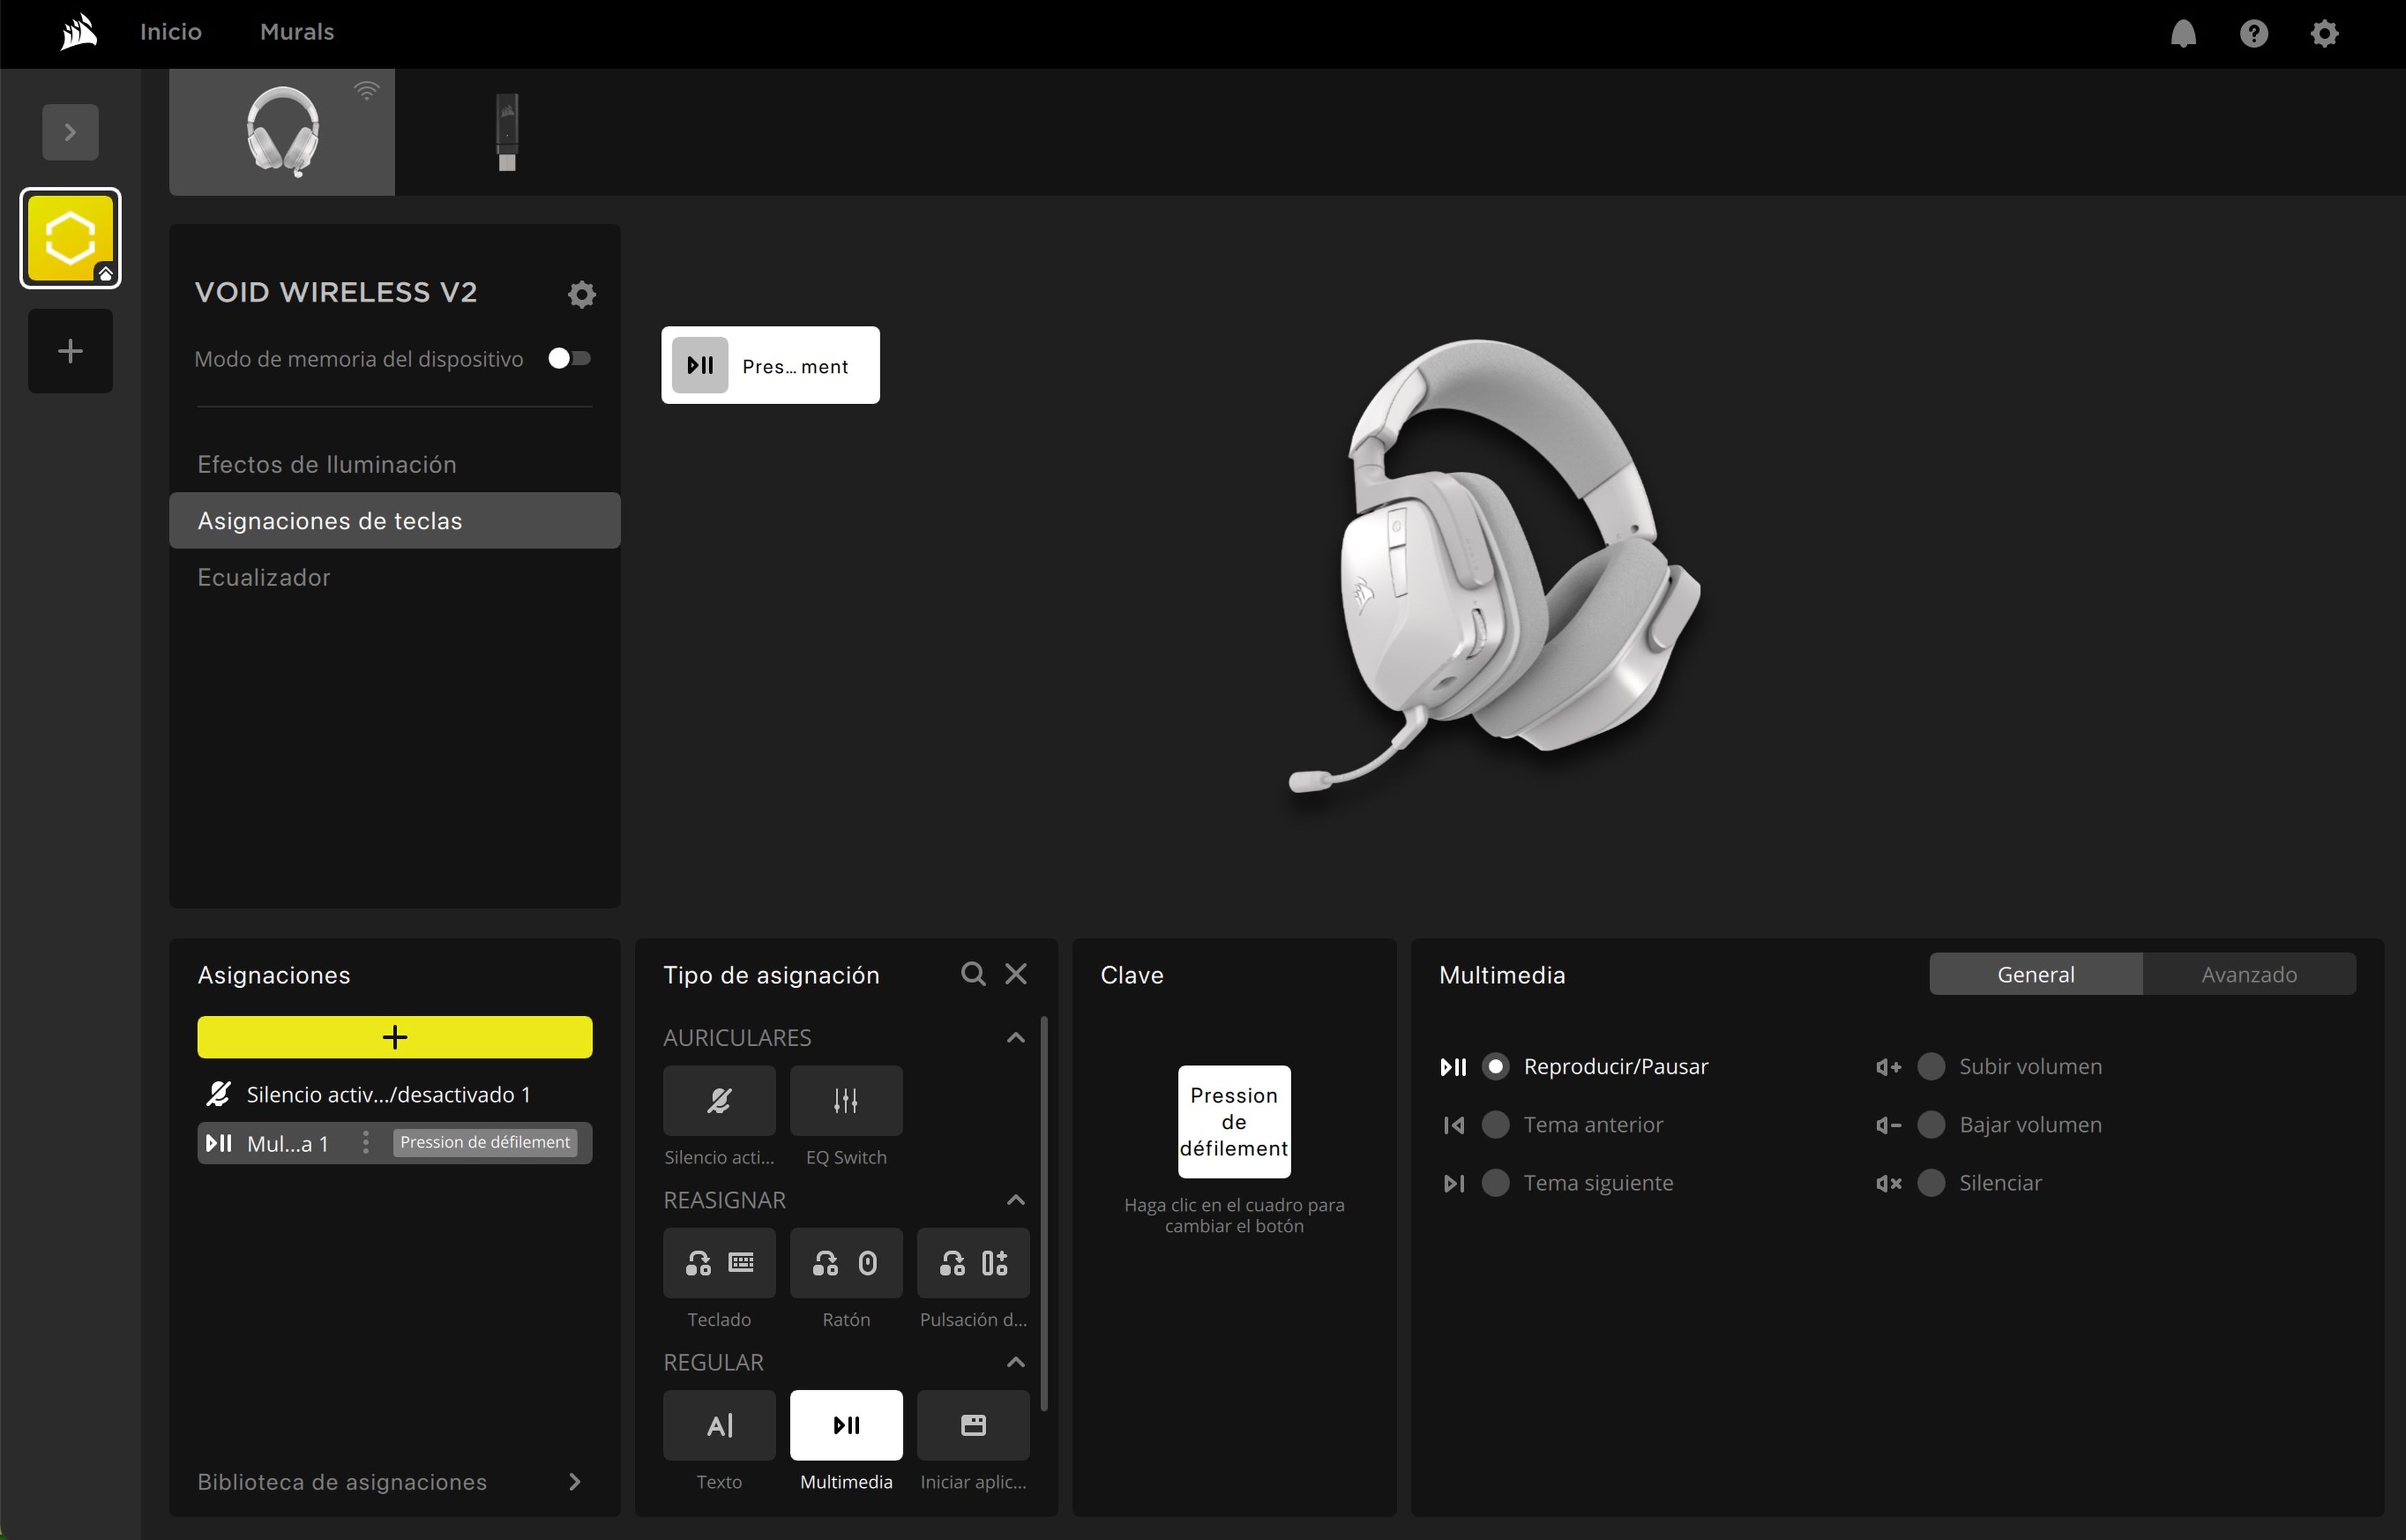Screen dimensions: 2406x1540
Task: Select the Reproducir/Pausar media action
Action: (x=1496, y=1066)
